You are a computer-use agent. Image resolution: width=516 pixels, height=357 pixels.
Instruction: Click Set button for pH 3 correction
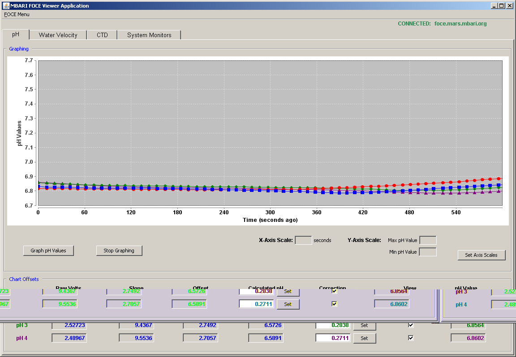[x=364, y=325]
